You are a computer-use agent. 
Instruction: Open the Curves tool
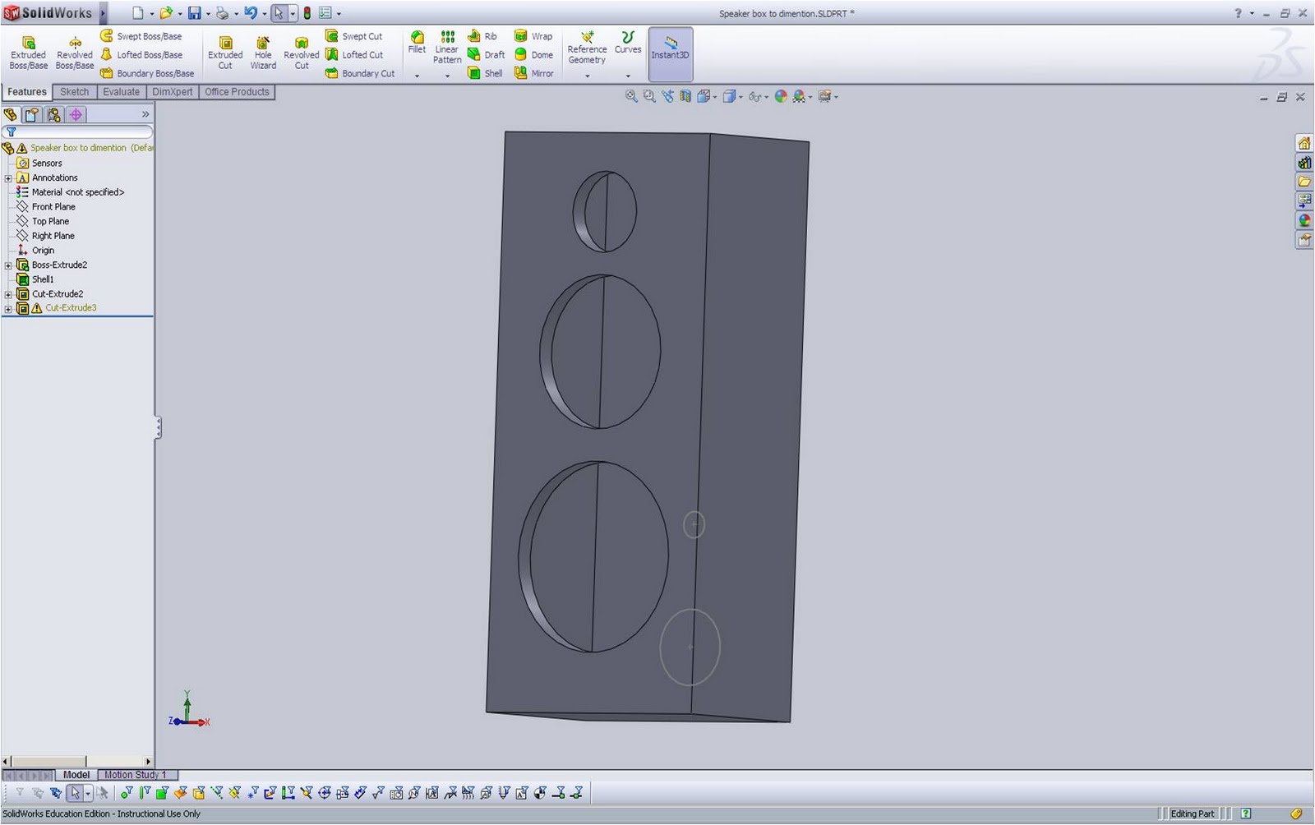[x=628, y=43]
